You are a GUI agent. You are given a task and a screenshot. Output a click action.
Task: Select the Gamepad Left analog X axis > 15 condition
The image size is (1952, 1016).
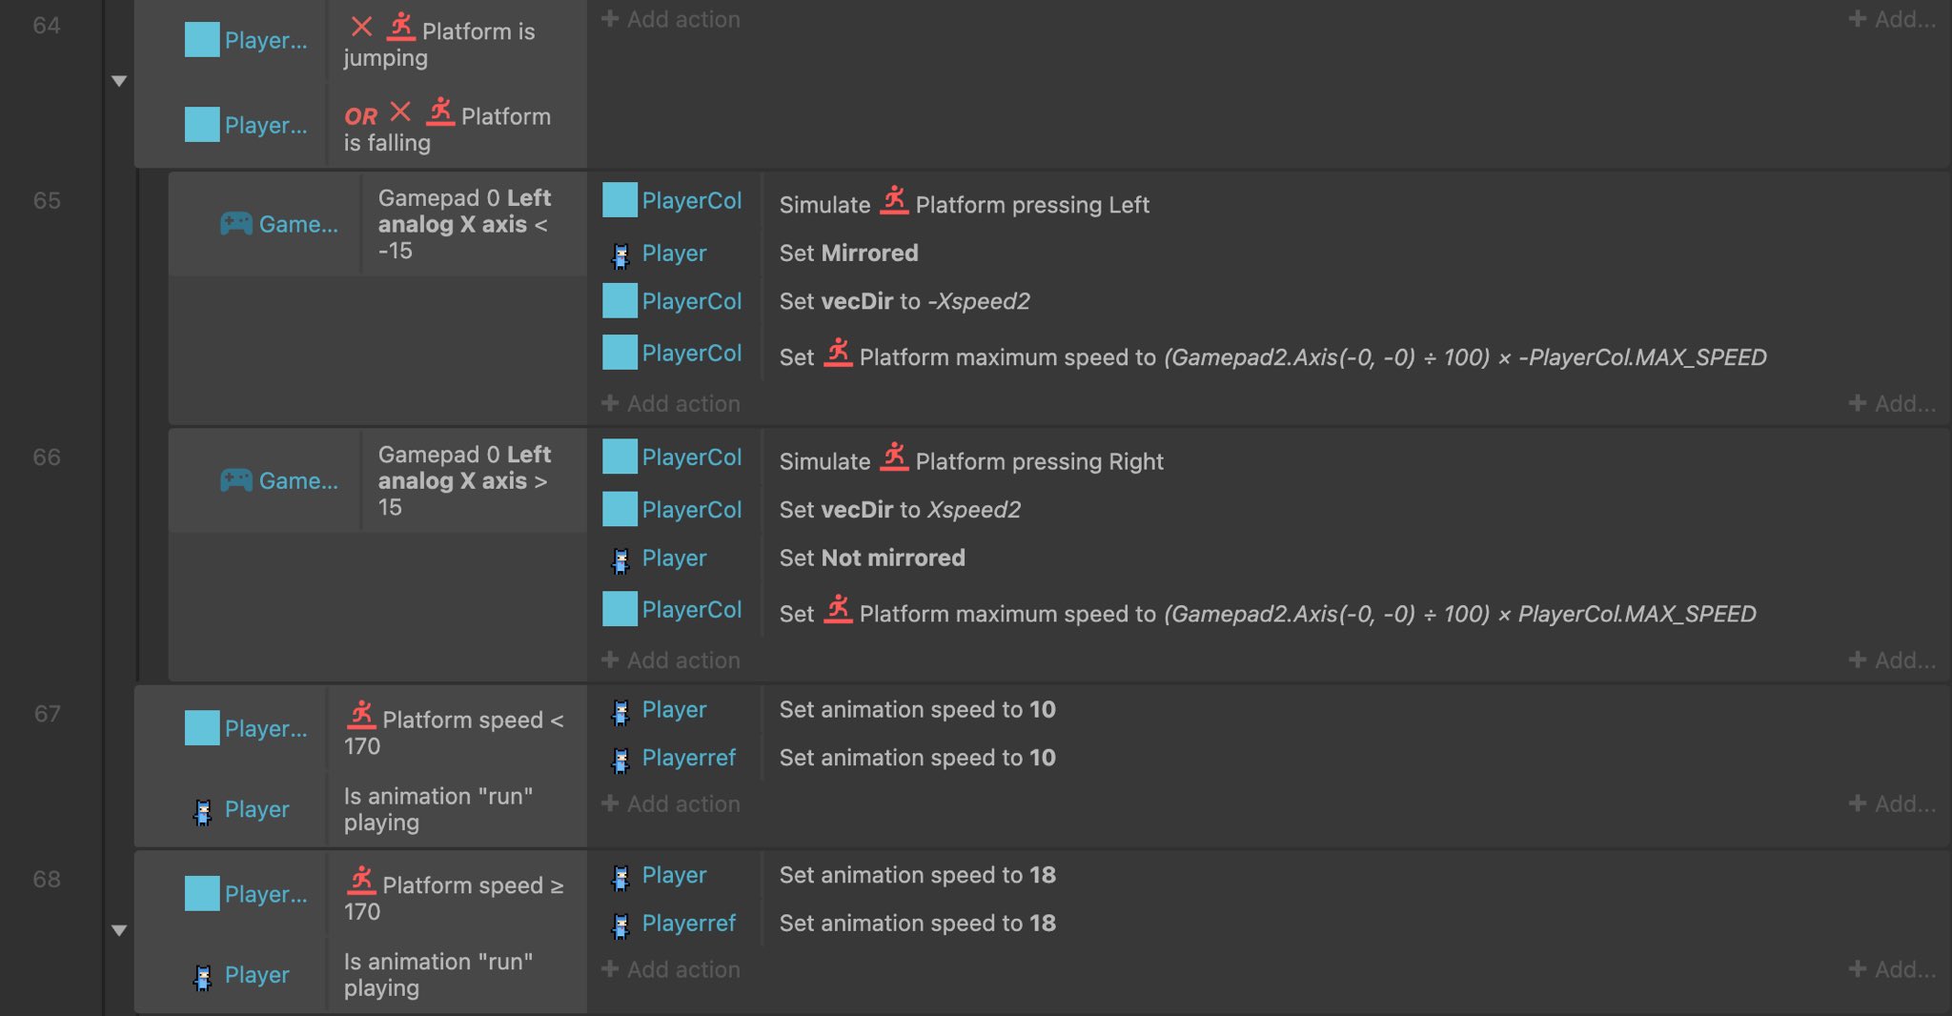click(x=464, y=480)
